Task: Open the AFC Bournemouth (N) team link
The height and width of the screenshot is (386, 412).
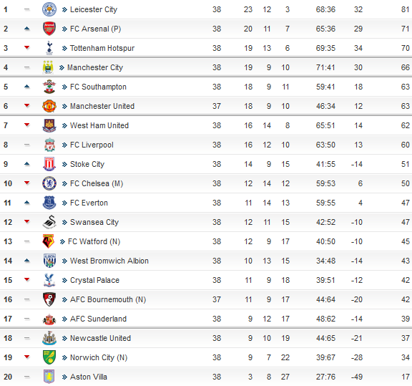Action: 108,299
